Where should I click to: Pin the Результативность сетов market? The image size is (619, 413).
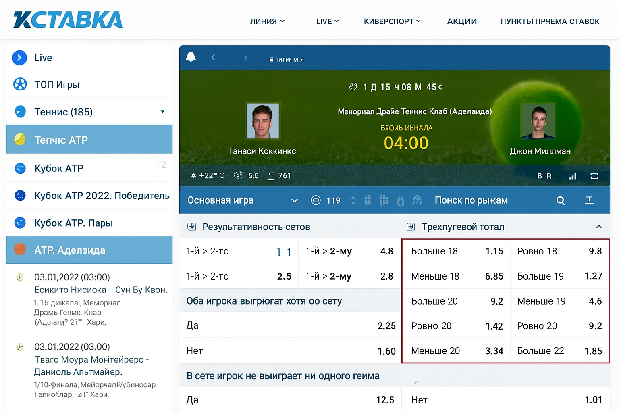(192, 227)
